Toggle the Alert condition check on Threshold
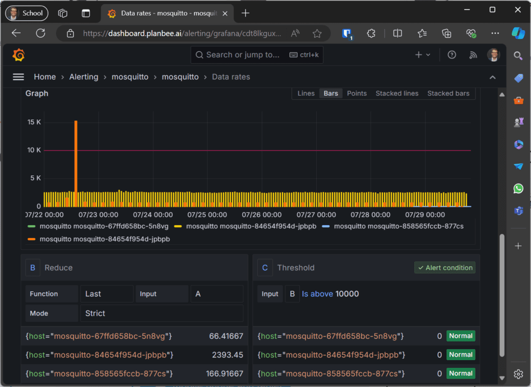531x387 pixels. [445, 267]
